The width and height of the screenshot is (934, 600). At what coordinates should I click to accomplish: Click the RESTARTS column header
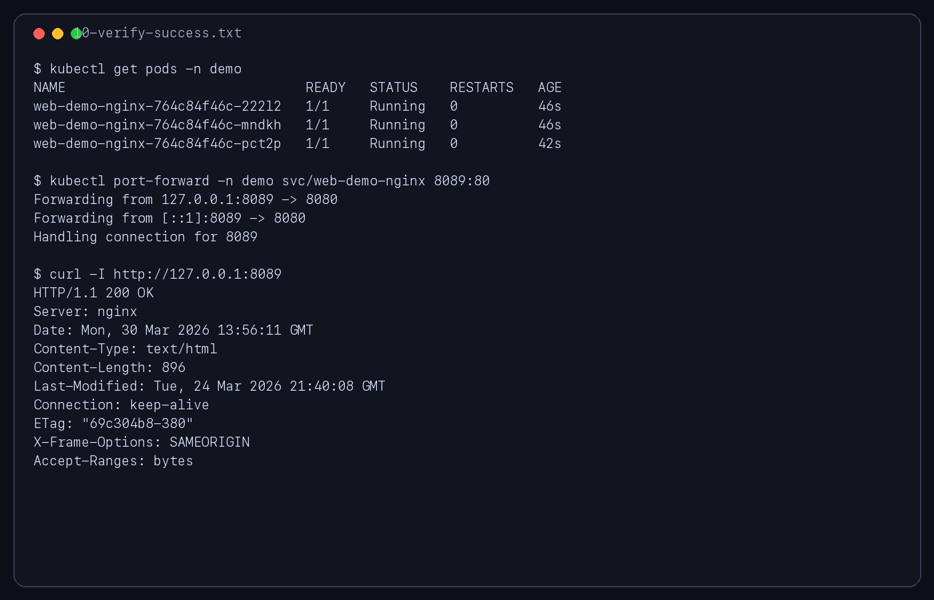tap(482, 88)
